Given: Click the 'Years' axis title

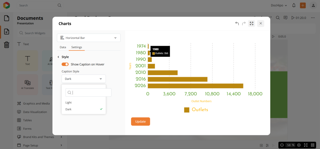Looking at the screenshot, I should 130,66.
